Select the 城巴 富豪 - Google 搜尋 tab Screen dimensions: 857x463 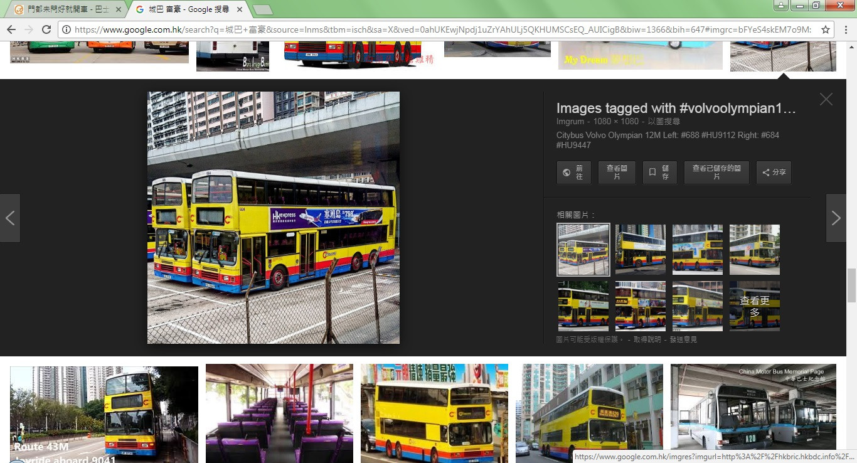click(188, 10)
